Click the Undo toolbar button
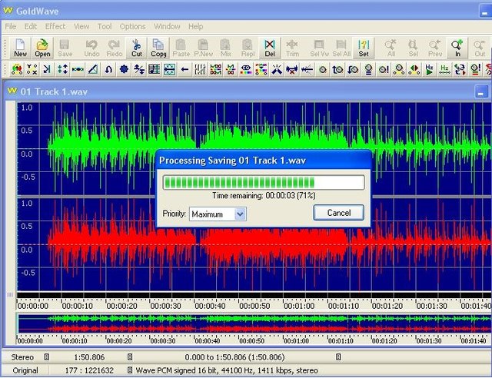The height and width of the screenshot is (378, 492). click(x=91, y=48)
